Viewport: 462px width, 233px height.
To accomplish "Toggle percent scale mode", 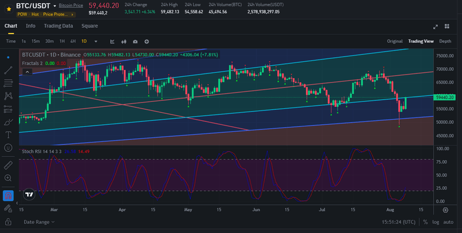I will pos(425,222).
